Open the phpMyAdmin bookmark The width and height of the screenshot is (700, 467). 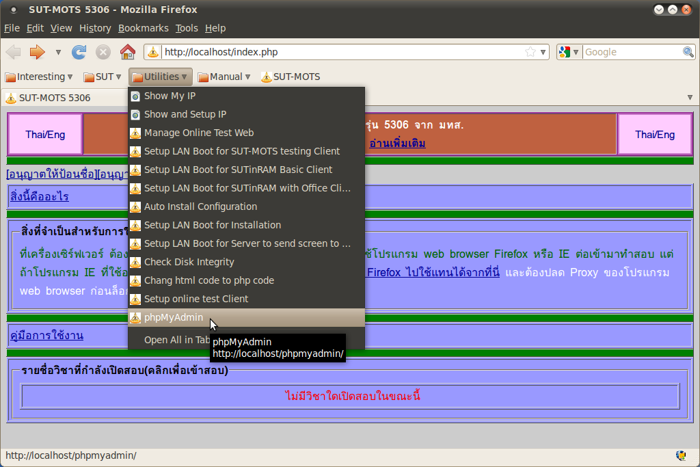click(x=246, y=317)
